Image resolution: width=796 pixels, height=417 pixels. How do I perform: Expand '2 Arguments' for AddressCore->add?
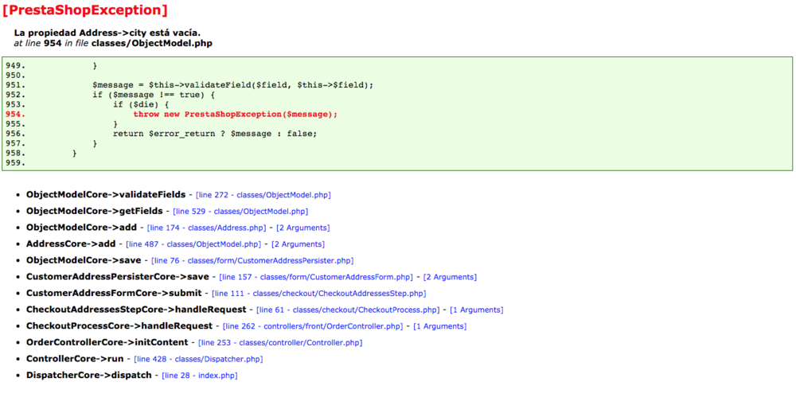pyautogui.click(x=298, y=244)
